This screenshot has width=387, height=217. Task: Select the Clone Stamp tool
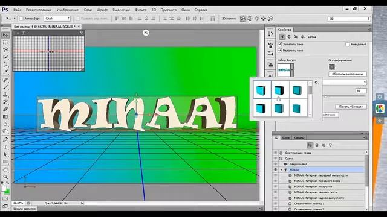[x=5, y=95]
